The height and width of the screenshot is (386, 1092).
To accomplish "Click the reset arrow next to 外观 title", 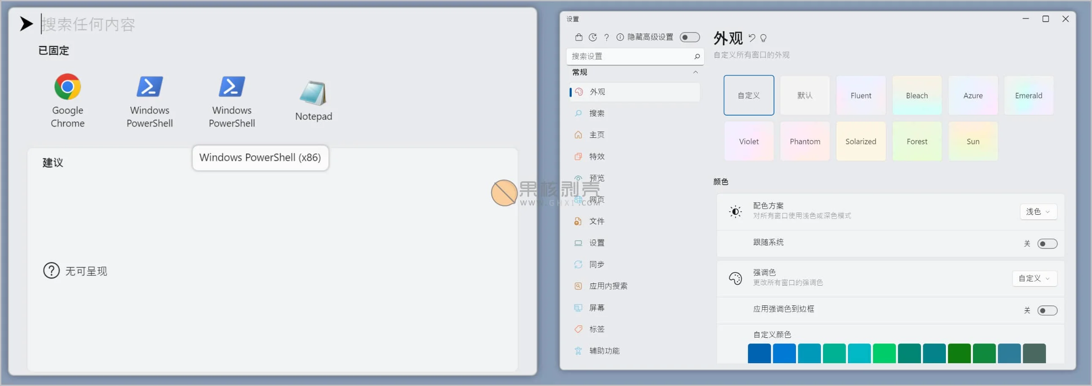I will [x=752, y=38].
